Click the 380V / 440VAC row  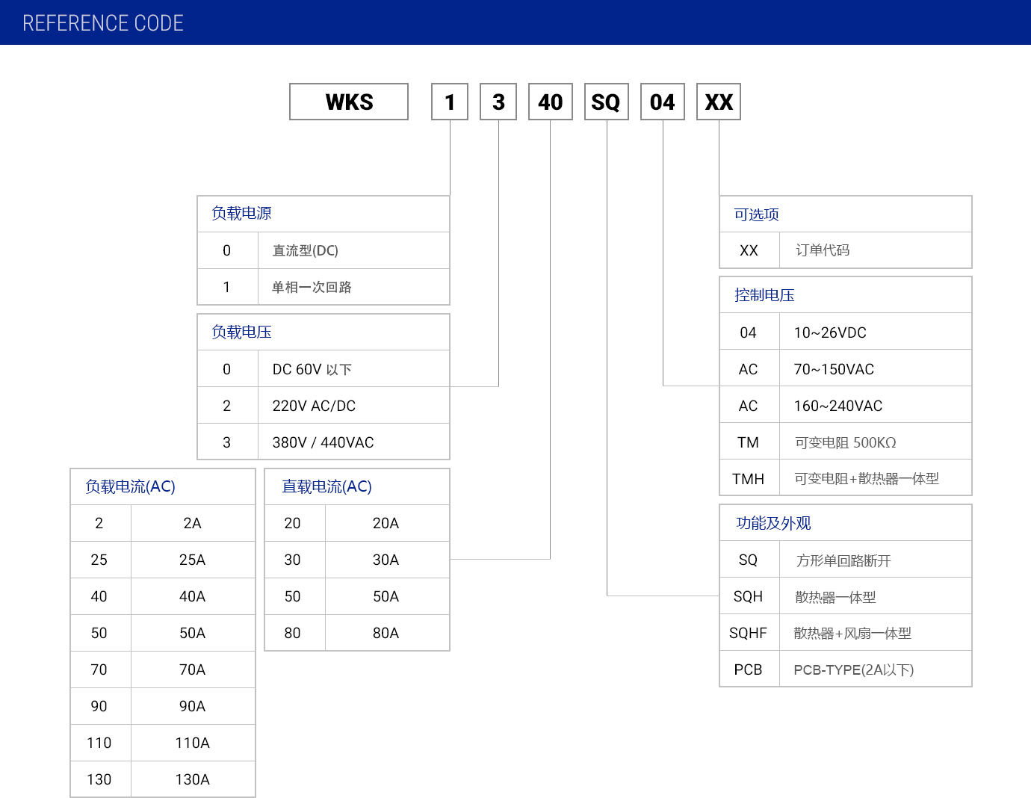coord(323,442)
